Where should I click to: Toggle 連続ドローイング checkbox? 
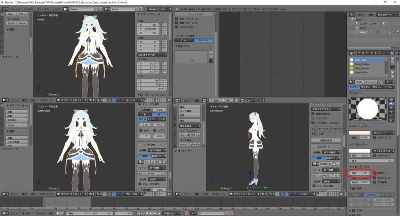tap(177, 23)
